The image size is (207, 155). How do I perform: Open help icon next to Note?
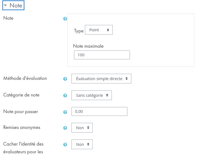pos(65,19)
